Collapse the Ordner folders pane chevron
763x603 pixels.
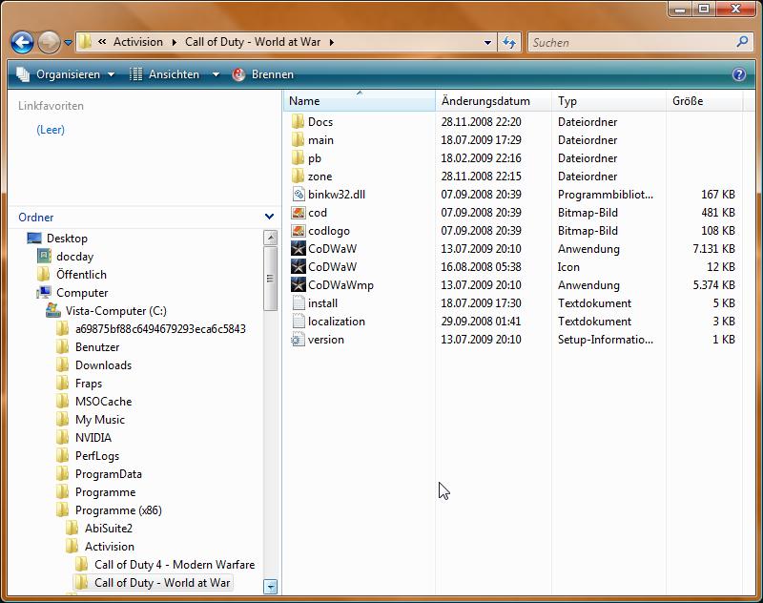point(269,217)
